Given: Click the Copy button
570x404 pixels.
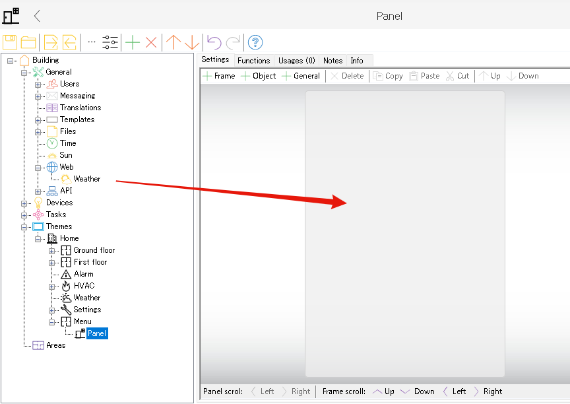Looking at the screenshot, I should pos(388,76).
